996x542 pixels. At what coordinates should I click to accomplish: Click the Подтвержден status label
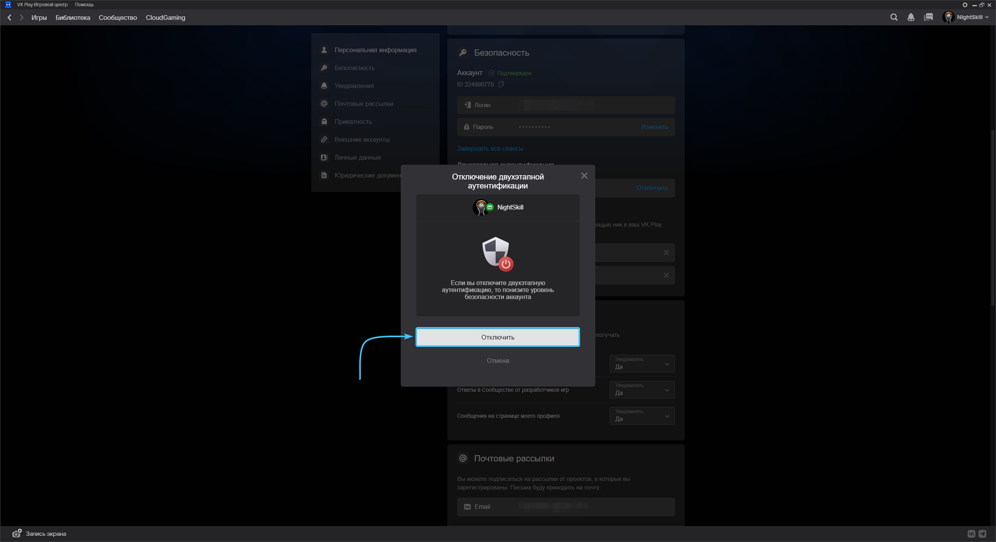click(x=514, y=73)
